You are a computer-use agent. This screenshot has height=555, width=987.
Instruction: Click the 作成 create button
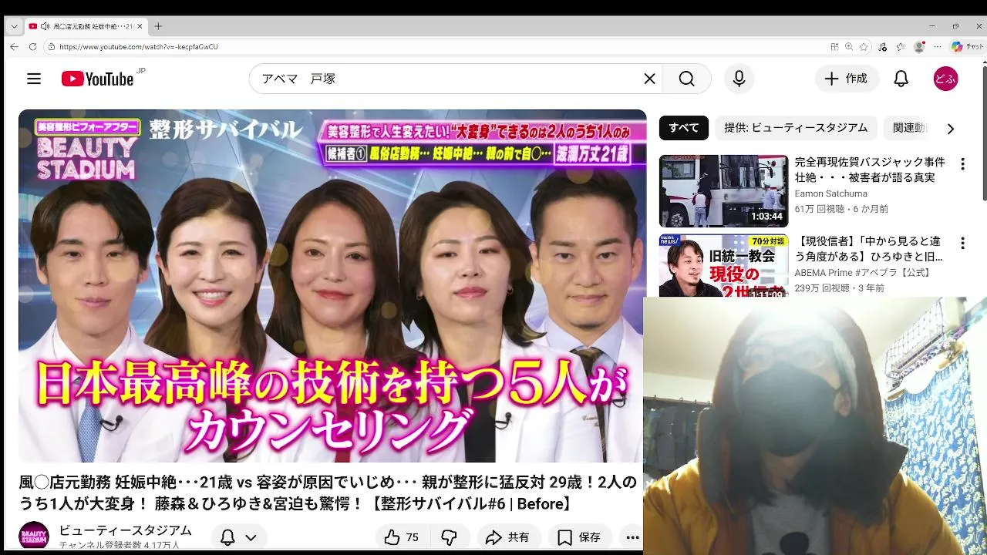(847, 79)
